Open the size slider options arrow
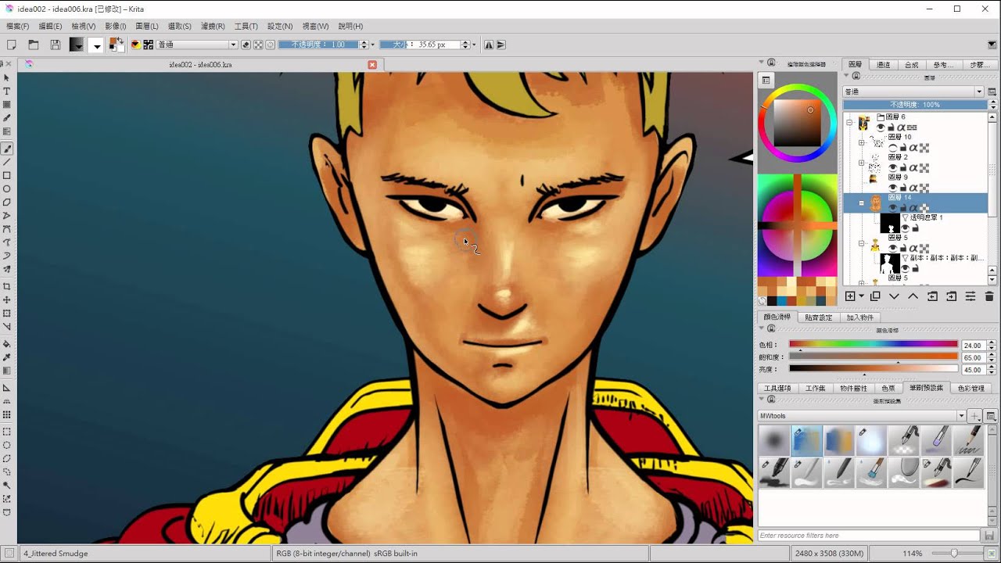 (x=474, y=45)
